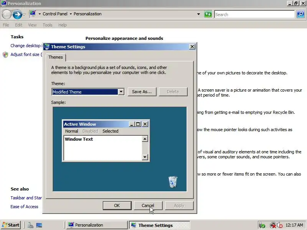Click Personalization in the address path
Screen dimensions: 307x230
tap(87, 14)
